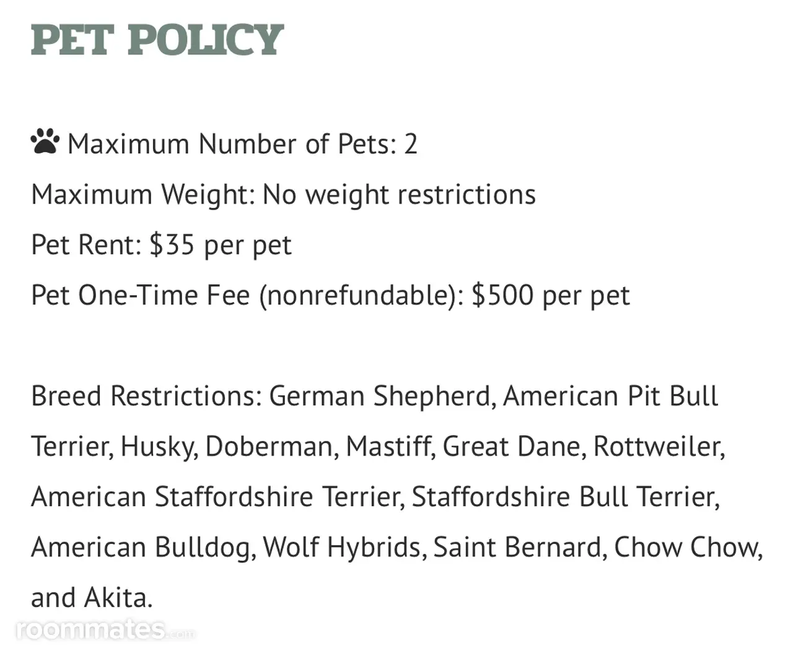Click the word "Rottweiler"
This screenshot has width=793, height=656.
click(x=658, y=447)
